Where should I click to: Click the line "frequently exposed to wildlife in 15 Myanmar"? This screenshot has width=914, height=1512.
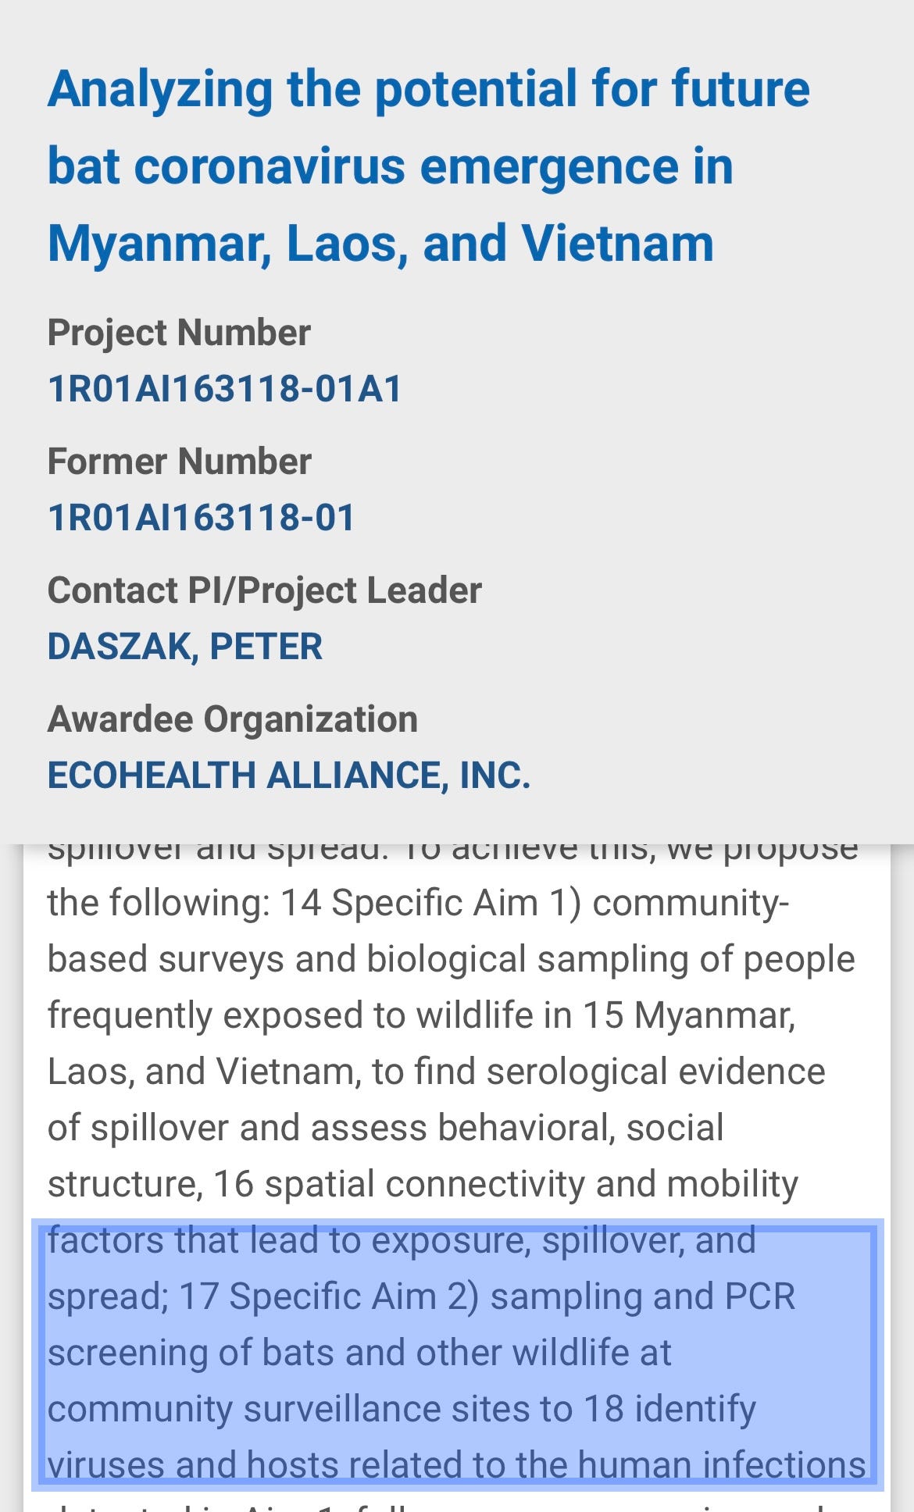[x=421, y=1016]
